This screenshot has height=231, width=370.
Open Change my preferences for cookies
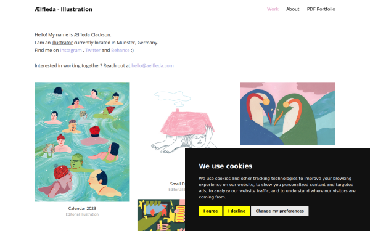coord(279,211)
